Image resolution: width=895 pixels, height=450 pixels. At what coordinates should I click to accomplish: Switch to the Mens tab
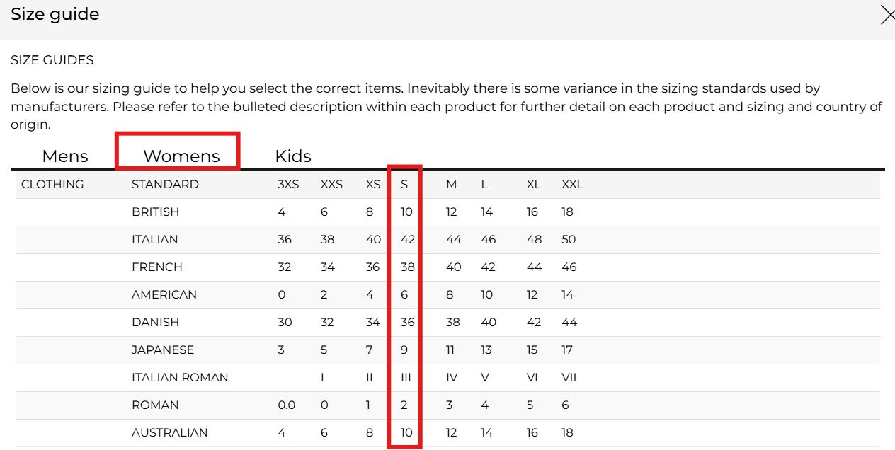(65, 156)
